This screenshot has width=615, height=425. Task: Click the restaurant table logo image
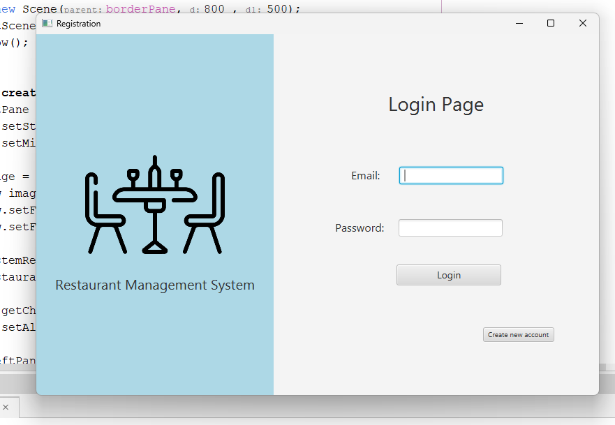click(154, 204)
